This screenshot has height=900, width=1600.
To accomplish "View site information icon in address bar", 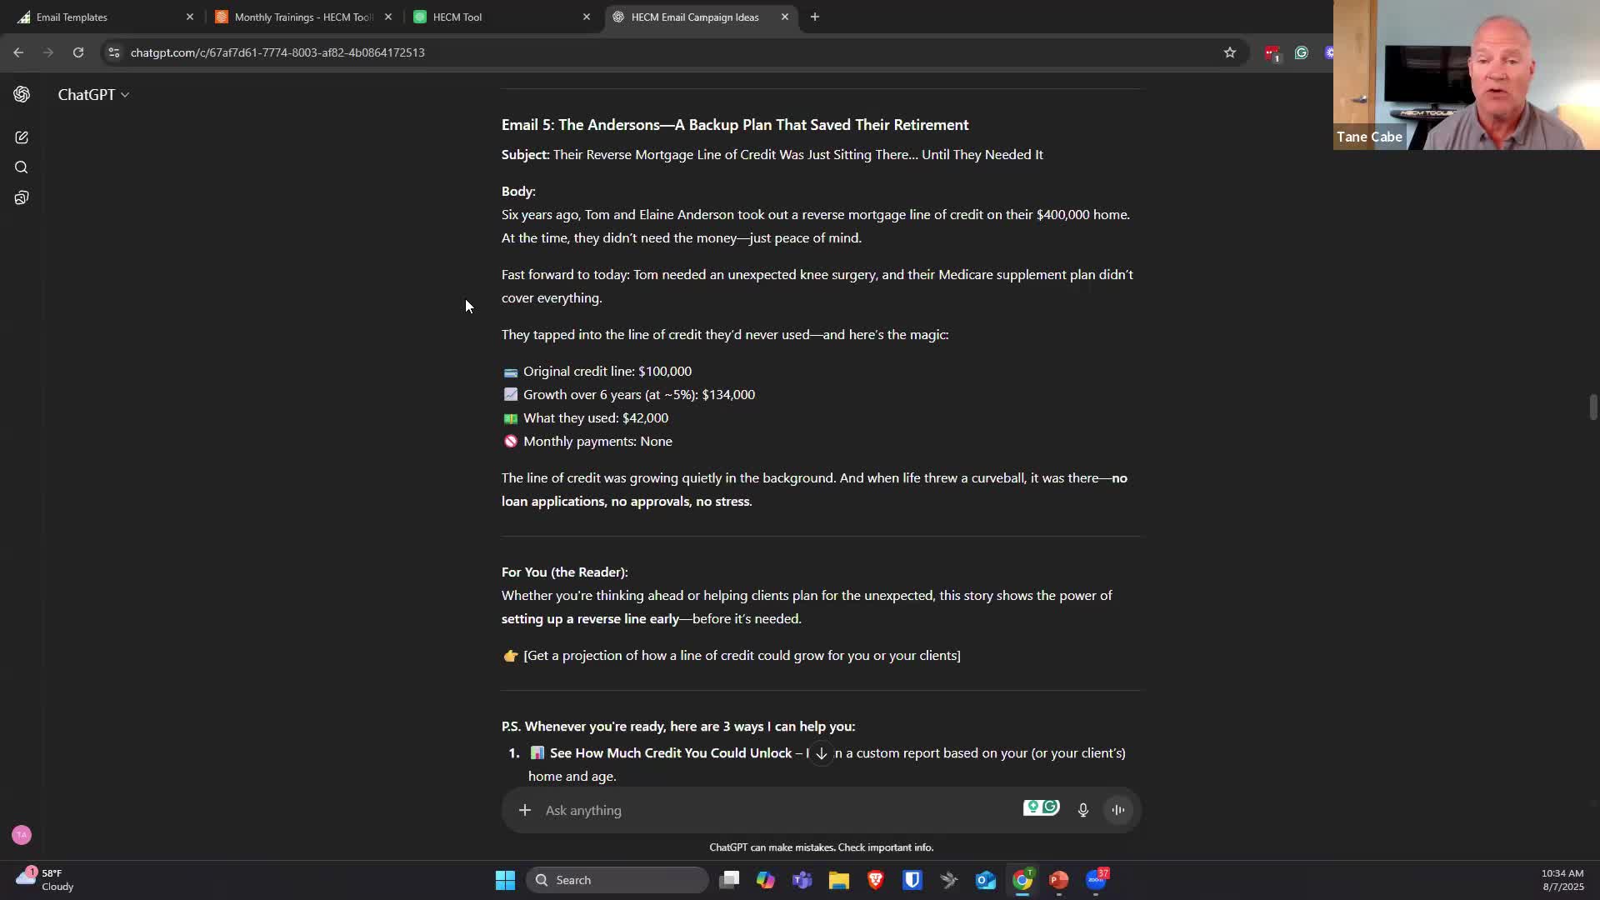I will pos(114,52).
